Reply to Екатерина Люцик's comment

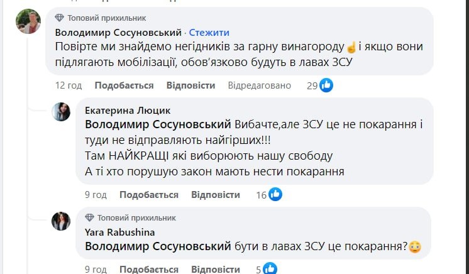[x=216, y=195]
